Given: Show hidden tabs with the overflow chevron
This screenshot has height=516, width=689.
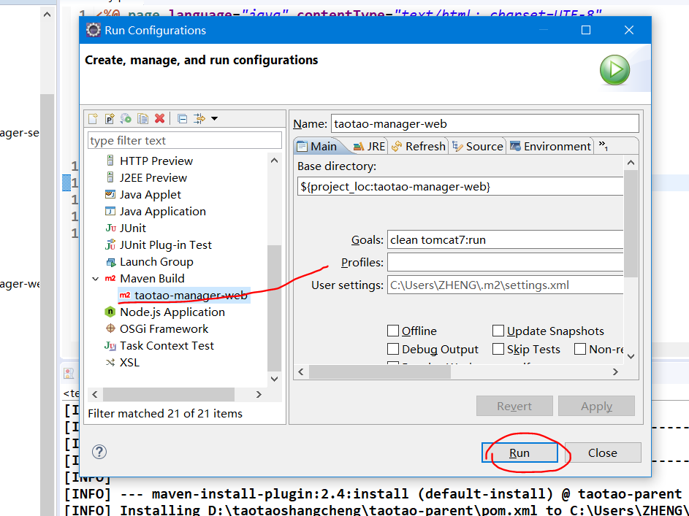Looking at the screenshot, I should pos(604,146).
